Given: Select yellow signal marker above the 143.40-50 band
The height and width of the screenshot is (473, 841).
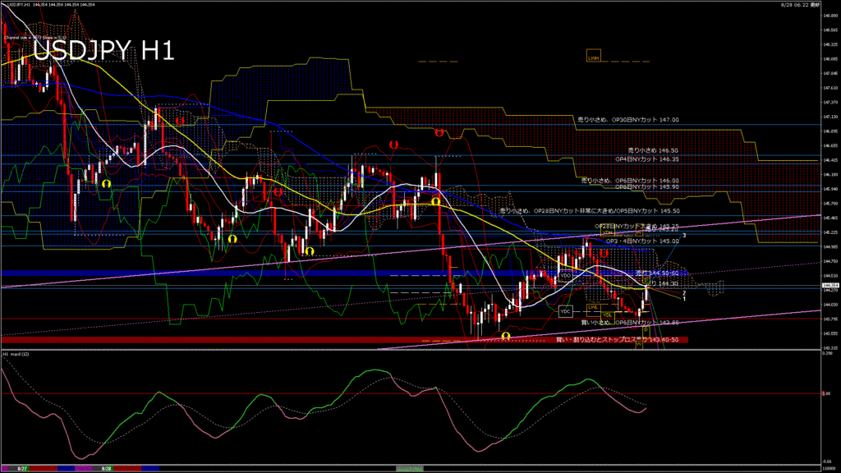Looking at the screenshot, I should (x=506, y=336).
